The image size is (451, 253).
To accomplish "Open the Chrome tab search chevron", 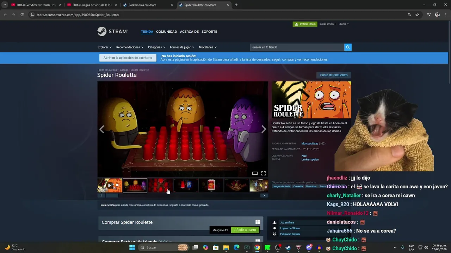I will tap(5, 5).
